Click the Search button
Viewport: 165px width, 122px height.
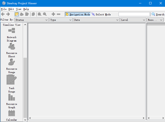(x=158, y=14)
